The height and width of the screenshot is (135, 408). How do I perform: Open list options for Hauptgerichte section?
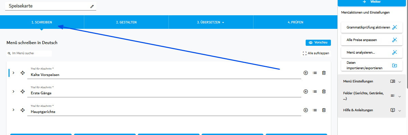point(315,110)
